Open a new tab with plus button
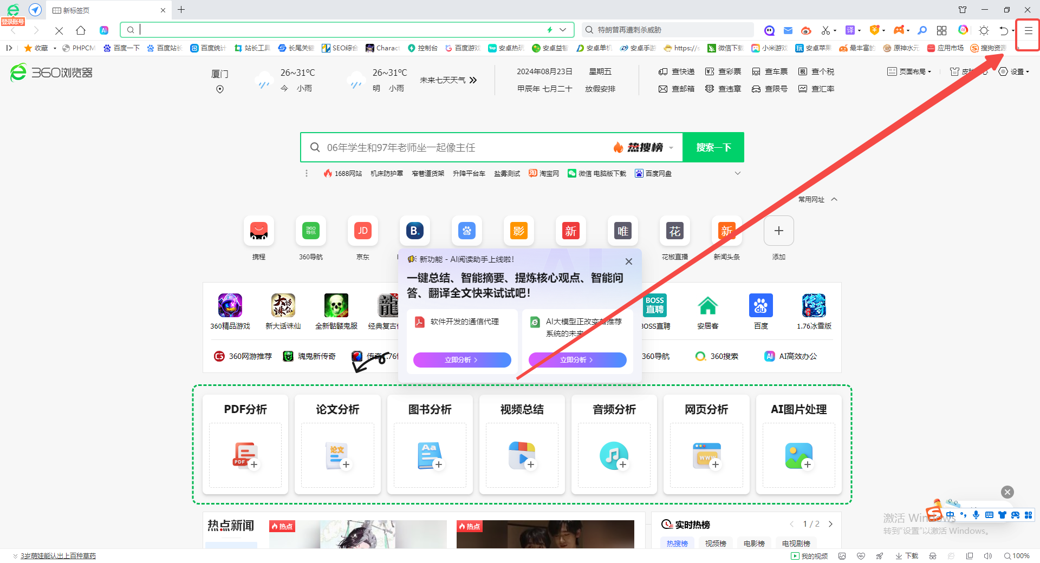Image resolution: width=1040 pixels, height=563 pixels. (181, 10)
